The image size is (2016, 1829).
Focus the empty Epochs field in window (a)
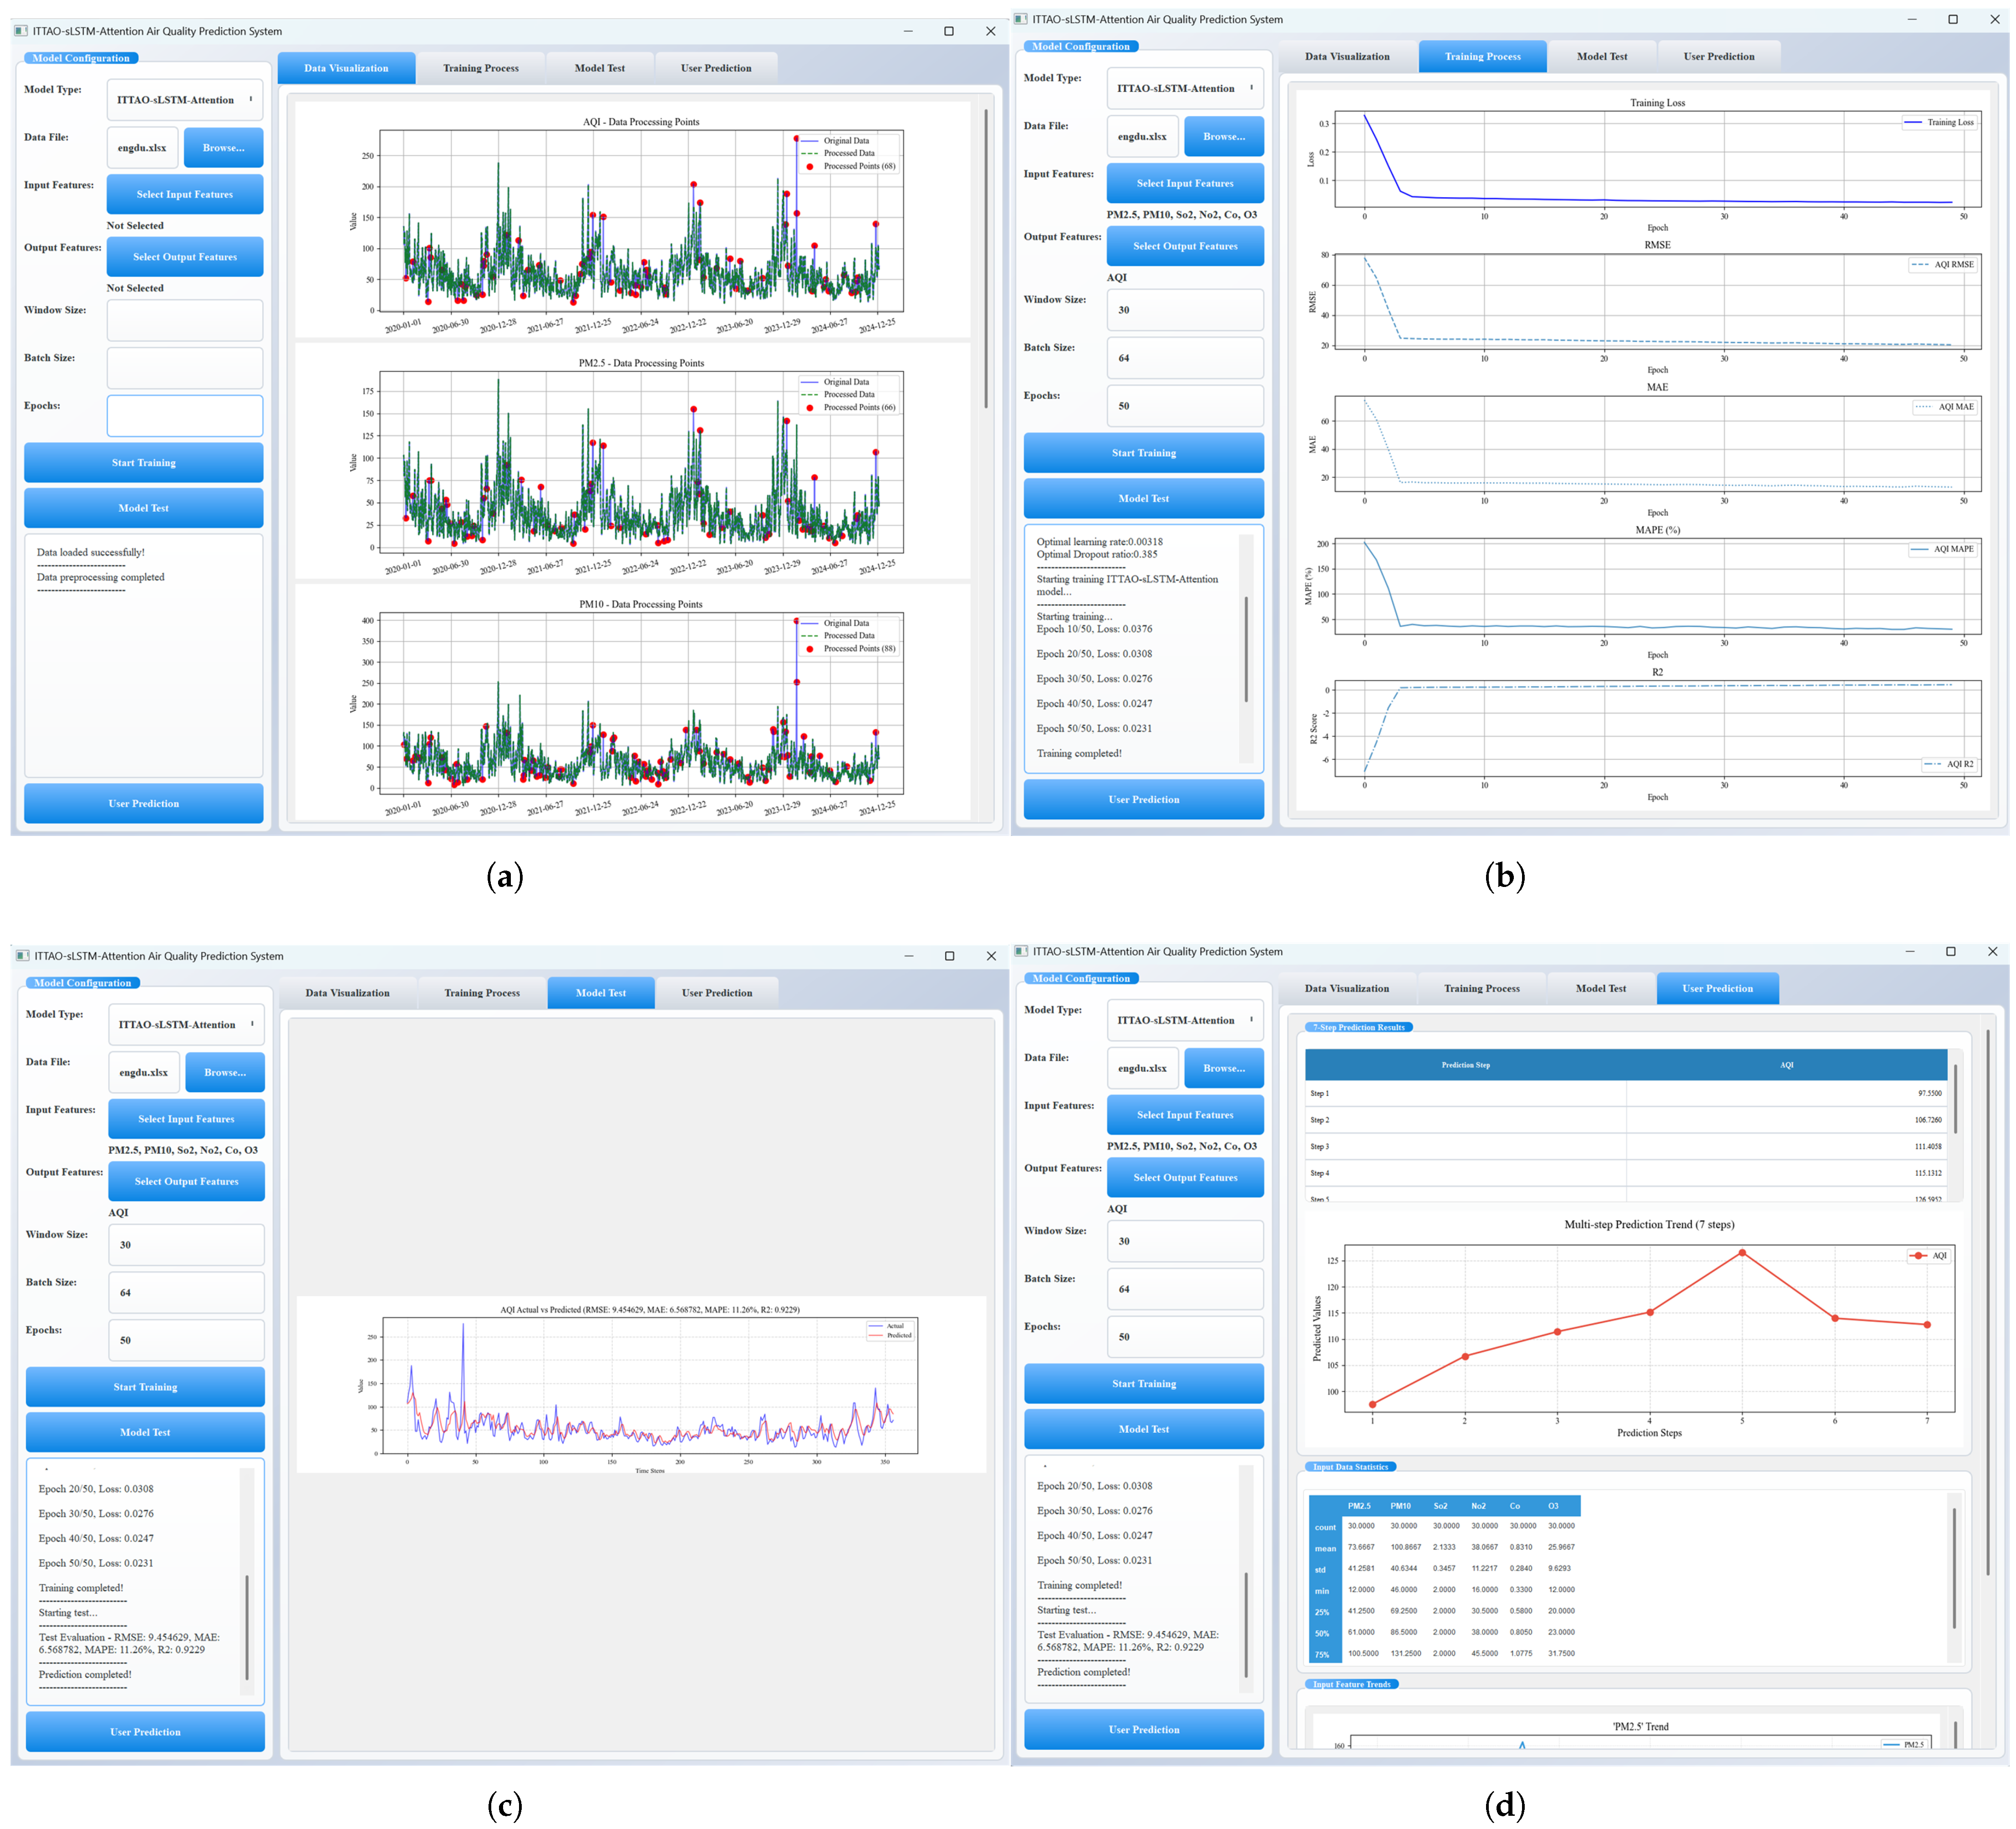(x=185, y=416)
